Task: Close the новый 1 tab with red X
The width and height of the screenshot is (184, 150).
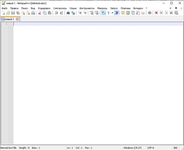Action: [17, 19]
